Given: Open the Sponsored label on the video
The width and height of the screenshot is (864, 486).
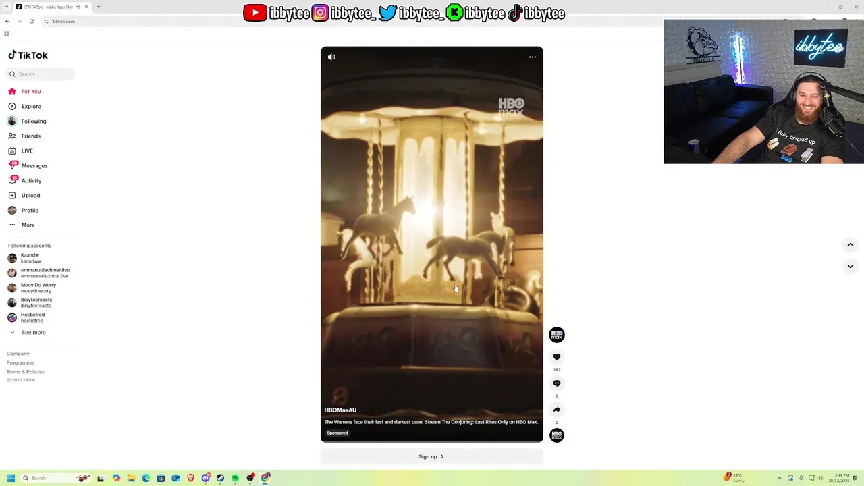Looking at the screenshot, I should click(337, 433).
